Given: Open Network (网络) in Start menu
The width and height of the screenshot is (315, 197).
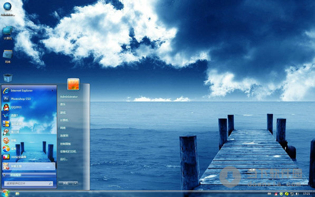Looking at the screenshot, I should point(63,128).
